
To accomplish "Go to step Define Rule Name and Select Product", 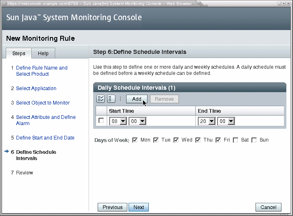I will tap(42, 71).
